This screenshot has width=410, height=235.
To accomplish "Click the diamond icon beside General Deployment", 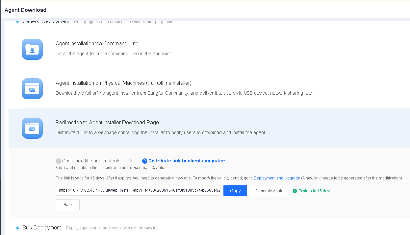I will 17,22.
